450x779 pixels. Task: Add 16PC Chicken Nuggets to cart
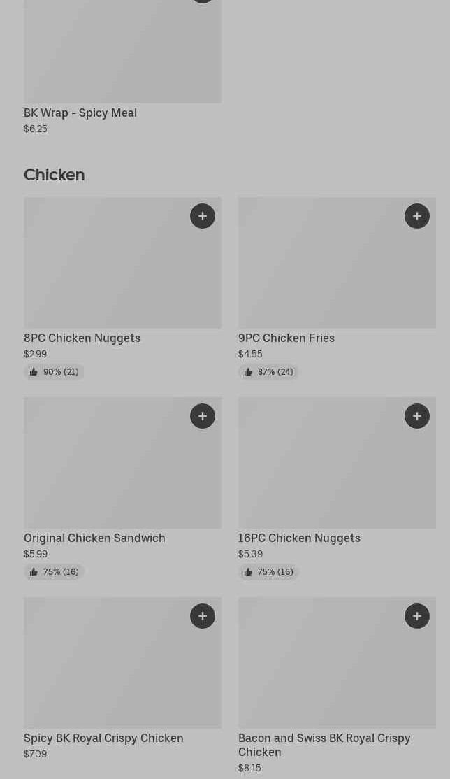(x=417, y=416)
